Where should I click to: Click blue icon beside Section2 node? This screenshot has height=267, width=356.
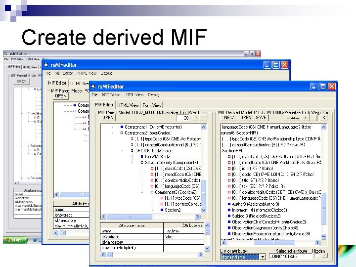coord(162,210)
